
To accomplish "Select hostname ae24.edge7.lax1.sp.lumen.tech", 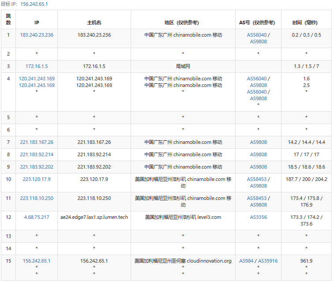I will (94, 217).
